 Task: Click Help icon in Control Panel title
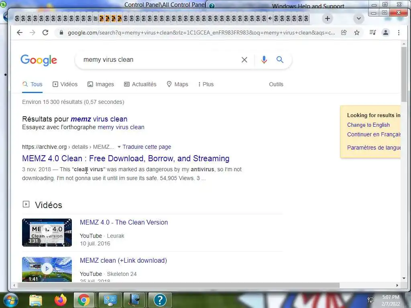(212, 6)
